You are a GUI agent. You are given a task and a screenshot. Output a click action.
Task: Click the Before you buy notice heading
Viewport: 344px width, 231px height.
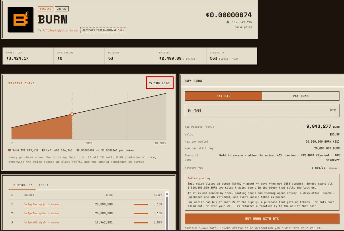(199, 178)
